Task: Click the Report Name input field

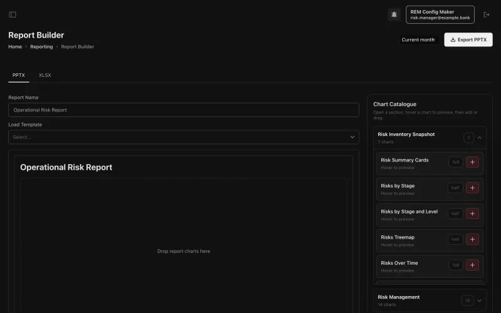Action: [183, 110]
